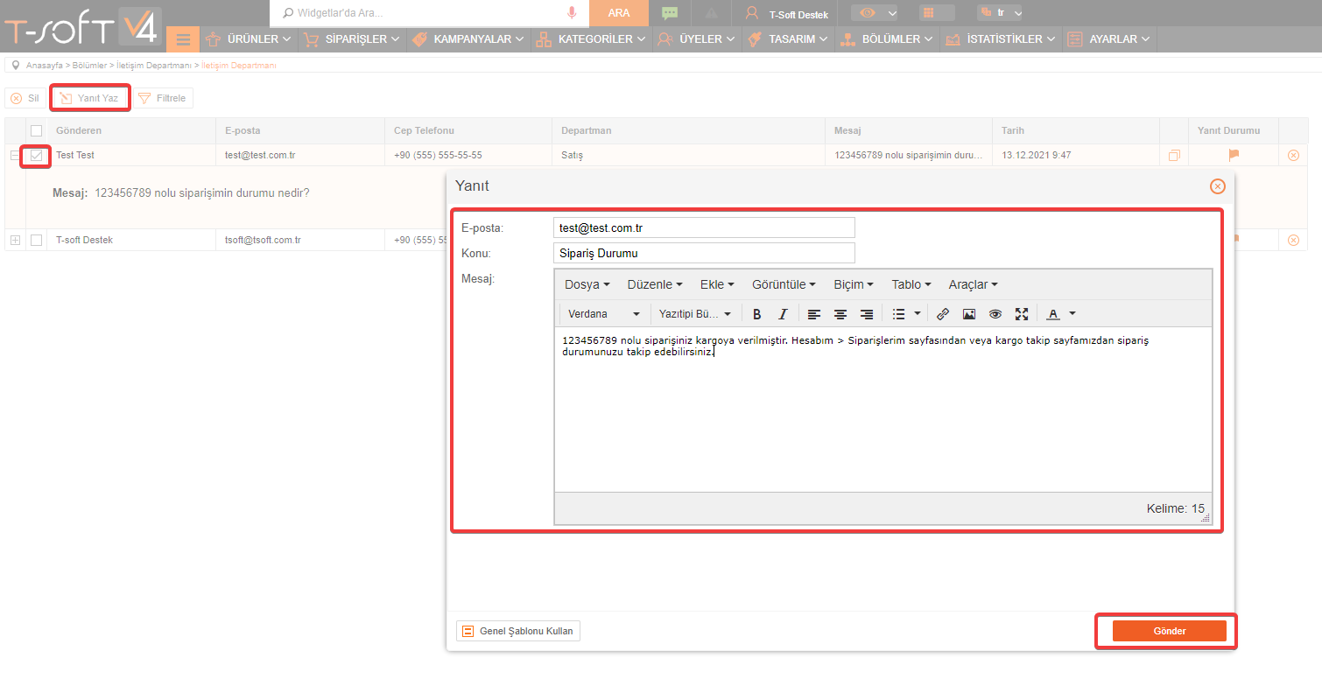Click the orange ARA search button
1322x686 pixels.
[x=619, y=13]
